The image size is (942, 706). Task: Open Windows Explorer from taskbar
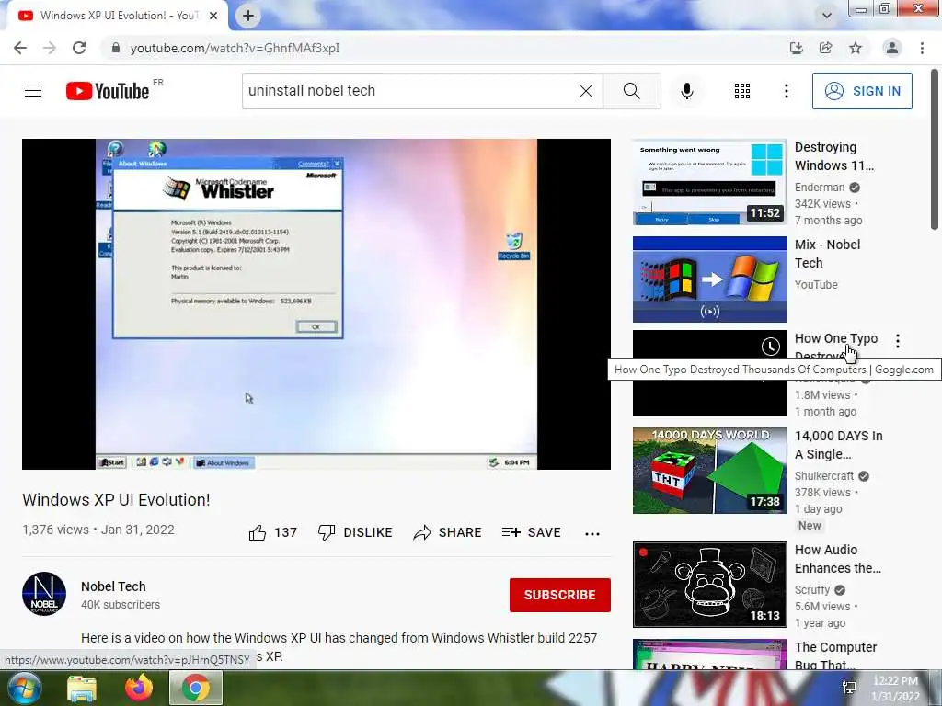(x=82, y=689)
